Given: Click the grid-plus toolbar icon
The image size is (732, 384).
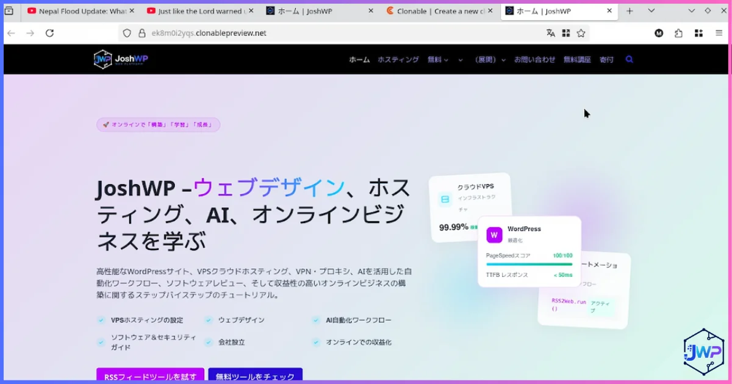Looking at the screenshot, I should pos(698,33).
